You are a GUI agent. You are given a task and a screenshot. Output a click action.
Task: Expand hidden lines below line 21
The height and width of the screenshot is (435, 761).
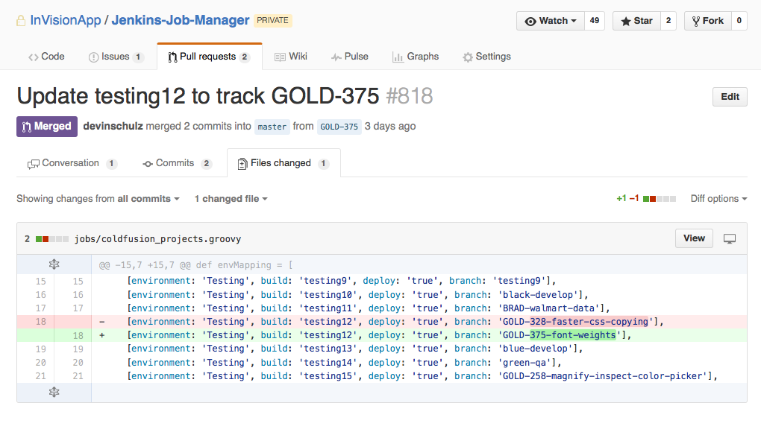pyautogui.click(x=54, y=393)
